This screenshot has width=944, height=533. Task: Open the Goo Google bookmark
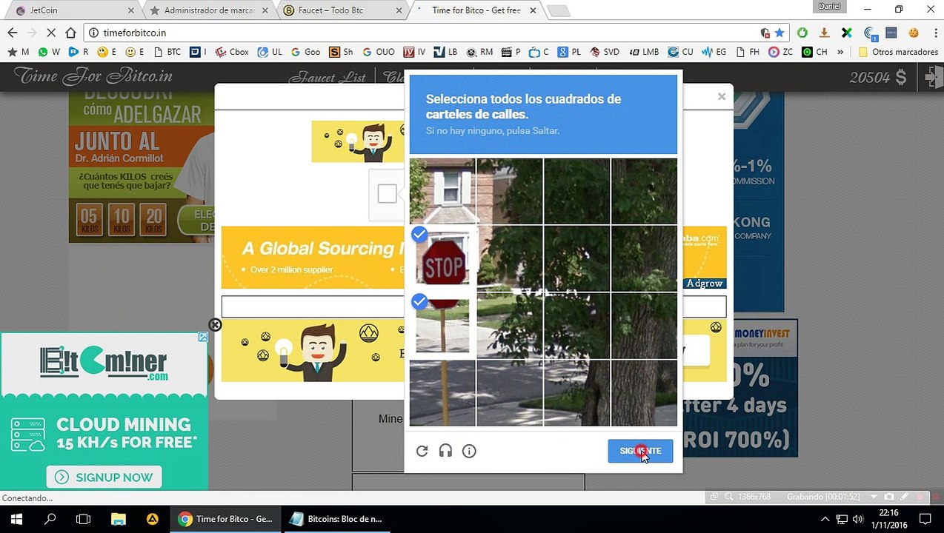pyautogui.click(x=305, y=52)
